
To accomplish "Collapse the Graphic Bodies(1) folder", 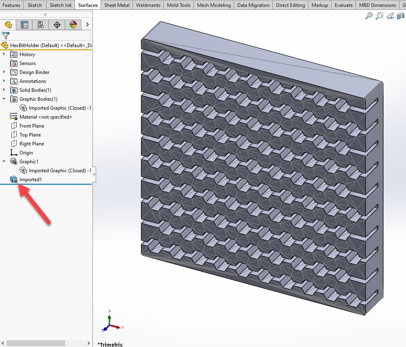I will (4, 99).
